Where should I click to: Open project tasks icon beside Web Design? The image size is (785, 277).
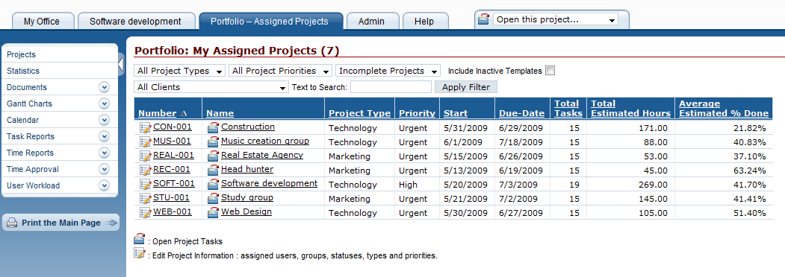coord(214,212)
